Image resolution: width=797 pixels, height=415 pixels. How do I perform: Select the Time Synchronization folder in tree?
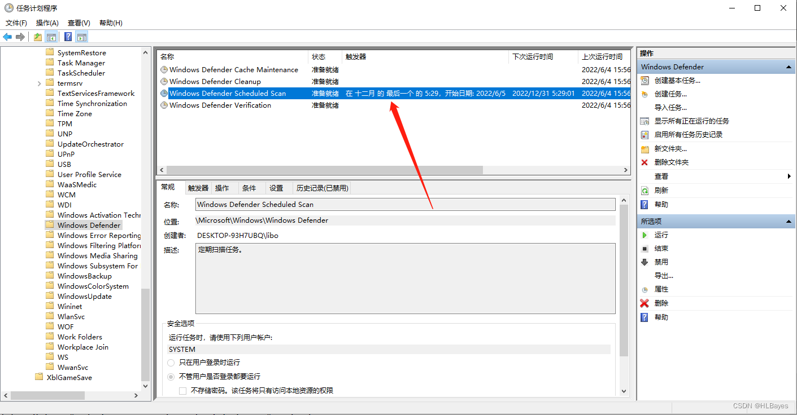[92, 104]
